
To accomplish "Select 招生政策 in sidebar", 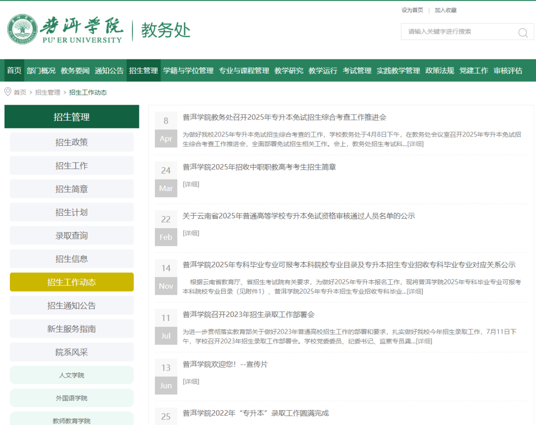I will pos(72,142).
